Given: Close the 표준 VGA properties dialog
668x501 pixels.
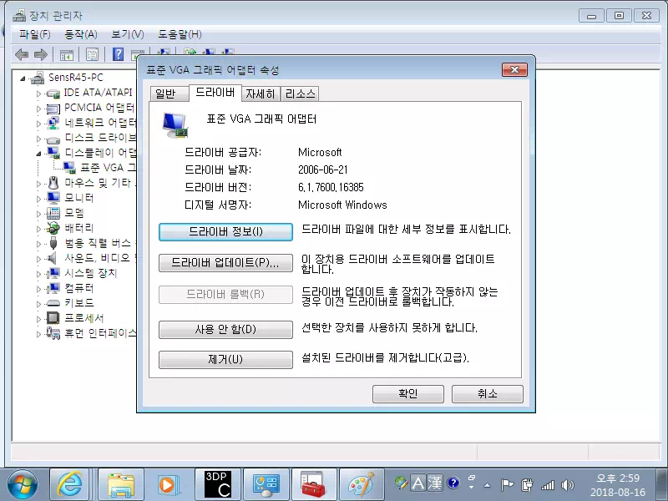Looking at the screenshot, I should click(x=514, y=70).
